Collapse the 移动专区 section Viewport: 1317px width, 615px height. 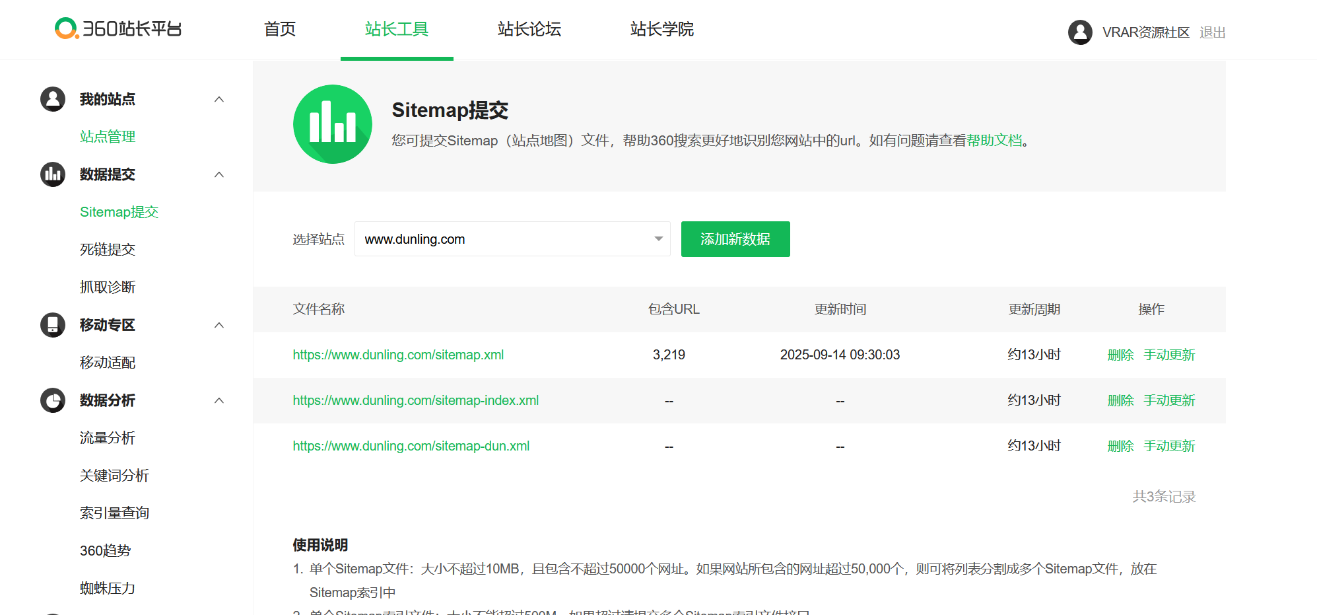point(219,325)
